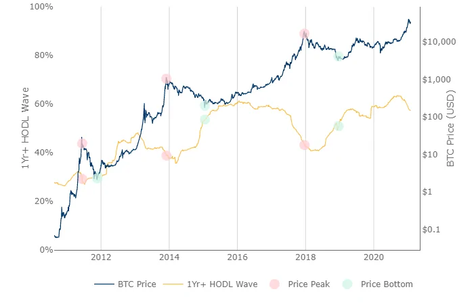Toggle the BTC Price legend entry
474x304 pixels.
(125, 284)
